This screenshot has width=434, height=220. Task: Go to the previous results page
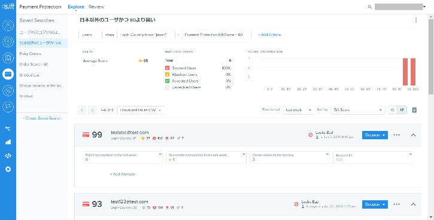click(x=81, y=110)
